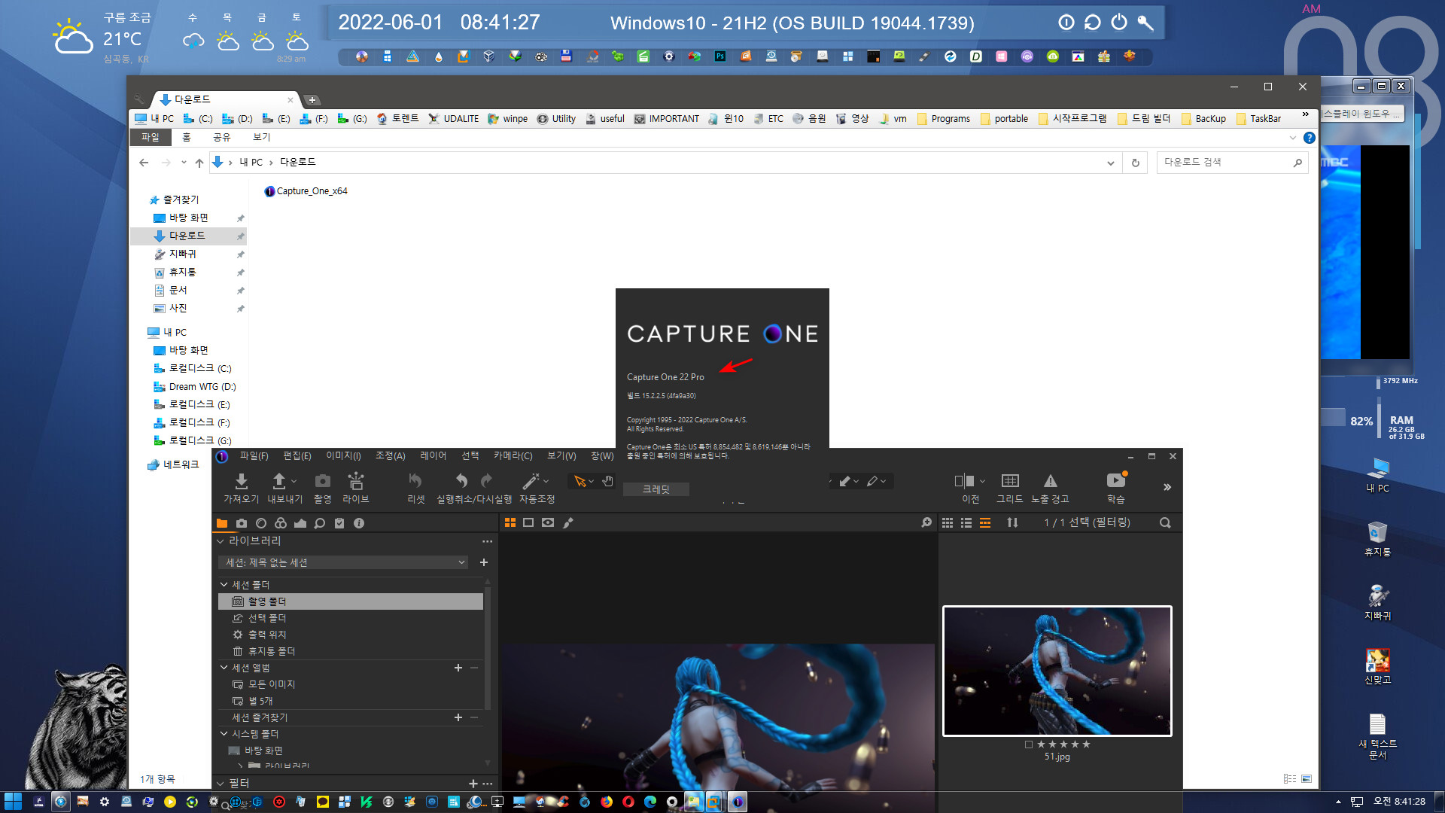
Task: Open the browser search magnifier
Action: click(x=1165, y=522)
